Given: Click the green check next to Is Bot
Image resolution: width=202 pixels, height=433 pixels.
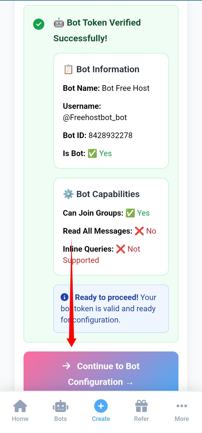Looking at the screenshot, I should (92, 154).
